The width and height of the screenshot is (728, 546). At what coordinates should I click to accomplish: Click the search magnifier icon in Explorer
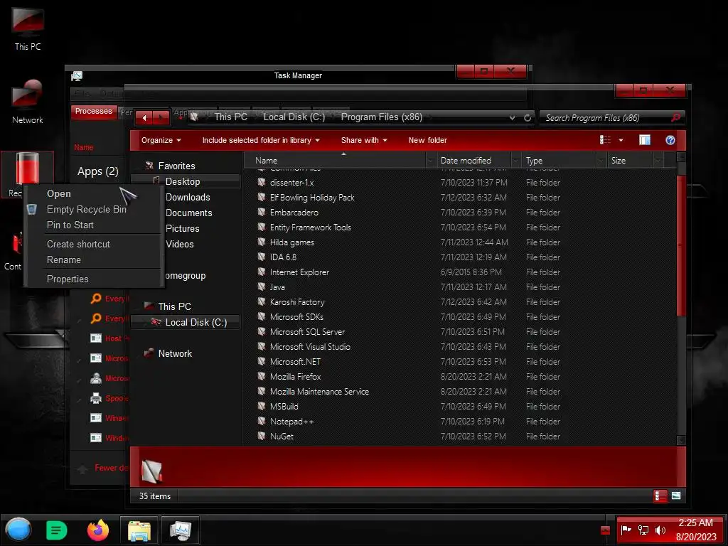[x=676, y=117]
